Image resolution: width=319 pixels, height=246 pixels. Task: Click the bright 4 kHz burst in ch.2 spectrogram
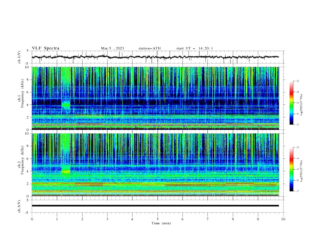click(66, 172)
